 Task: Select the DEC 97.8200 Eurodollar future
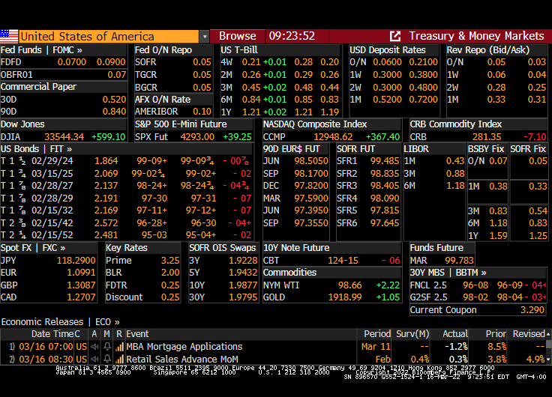[295, 186]
